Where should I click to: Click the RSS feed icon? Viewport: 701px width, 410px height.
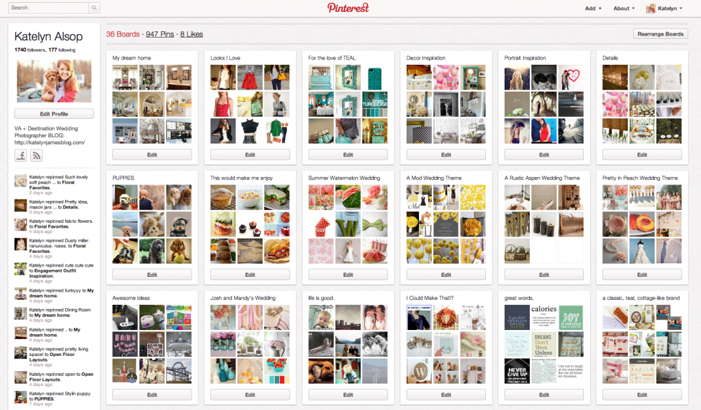point(36,156)
